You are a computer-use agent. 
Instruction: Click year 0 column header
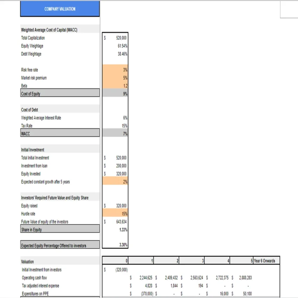pyautogui.click(x=115, y=260)
